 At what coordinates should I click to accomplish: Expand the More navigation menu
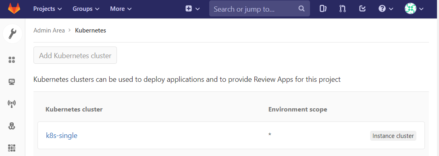click(121, 9)
